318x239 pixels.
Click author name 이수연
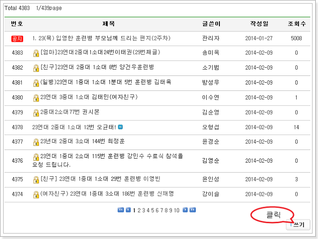tap(211, 98)
